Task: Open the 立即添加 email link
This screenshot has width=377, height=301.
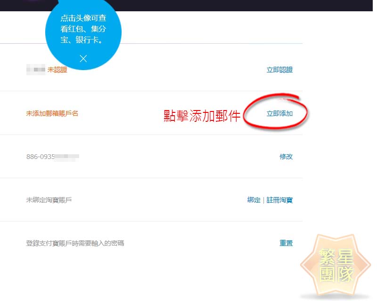Action: 279,113
